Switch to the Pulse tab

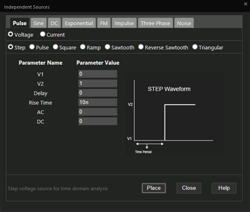click(20, 23)
